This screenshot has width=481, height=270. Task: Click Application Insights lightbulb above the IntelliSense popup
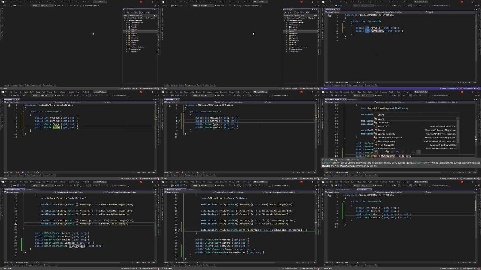coord(433,96)
